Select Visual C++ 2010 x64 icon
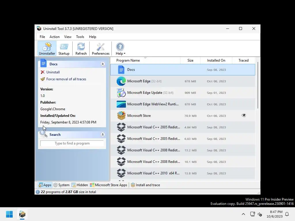Viewport: 295px width, 221px height. click(x=121, y=173)
